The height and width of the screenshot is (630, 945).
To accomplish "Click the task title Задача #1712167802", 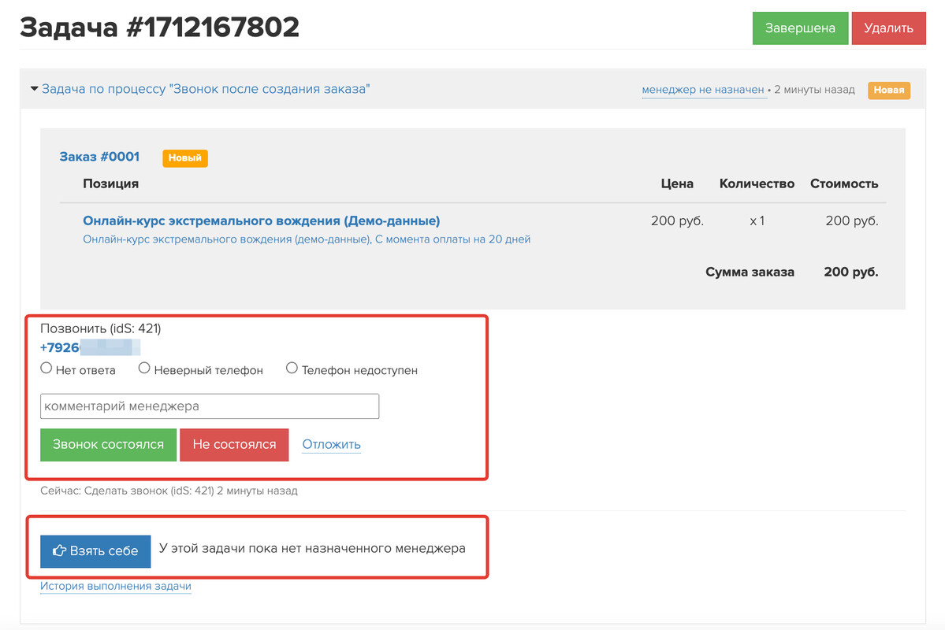I will pyautogui.click(x=160, y=27).
